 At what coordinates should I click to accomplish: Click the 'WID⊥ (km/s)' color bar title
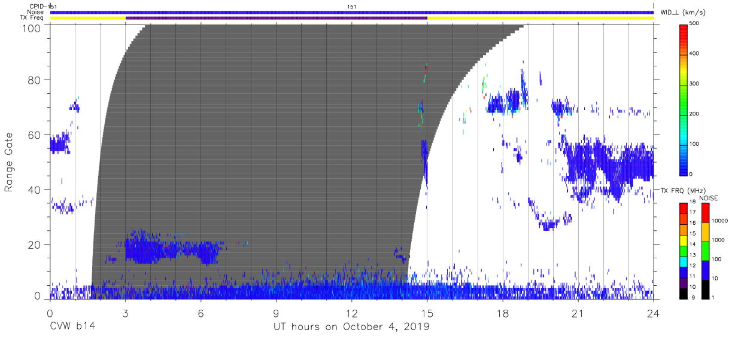tap(682, 13)
